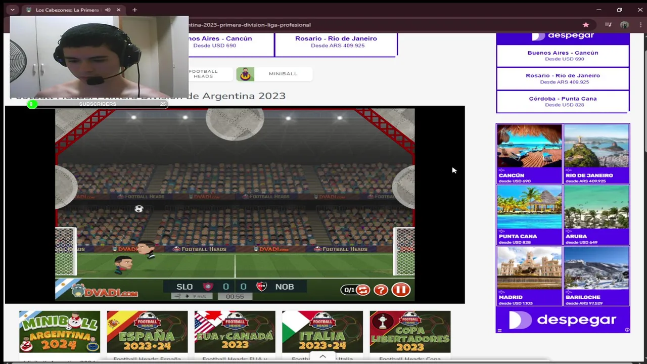Click the Miniball character icon
Screen dimensions: 647x364
(x=245, y=74)
